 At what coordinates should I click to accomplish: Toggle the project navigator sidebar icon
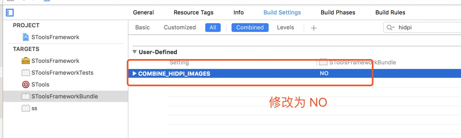tap(10, 13)
